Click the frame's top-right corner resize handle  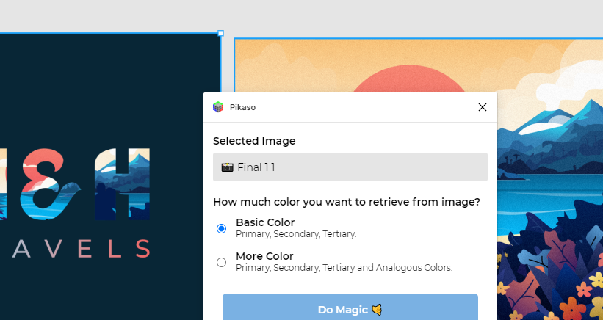[x=220, y=33]
